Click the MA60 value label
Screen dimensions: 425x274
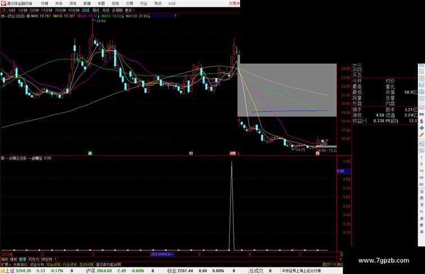112,16
